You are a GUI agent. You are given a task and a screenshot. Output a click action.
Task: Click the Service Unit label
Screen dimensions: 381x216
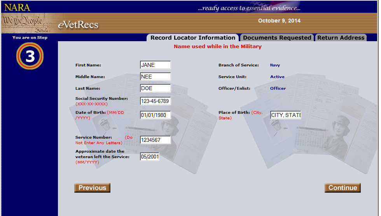pyautogui.click(x=232, y=77)
